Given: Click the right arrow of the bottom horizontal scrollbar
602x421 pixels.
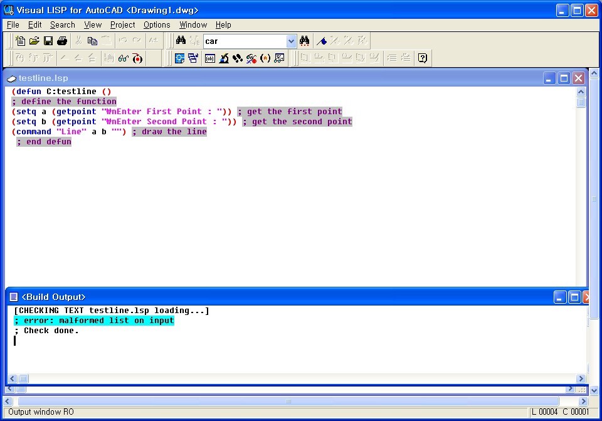Looking at the screenshot, I should [x=584, y=402].
